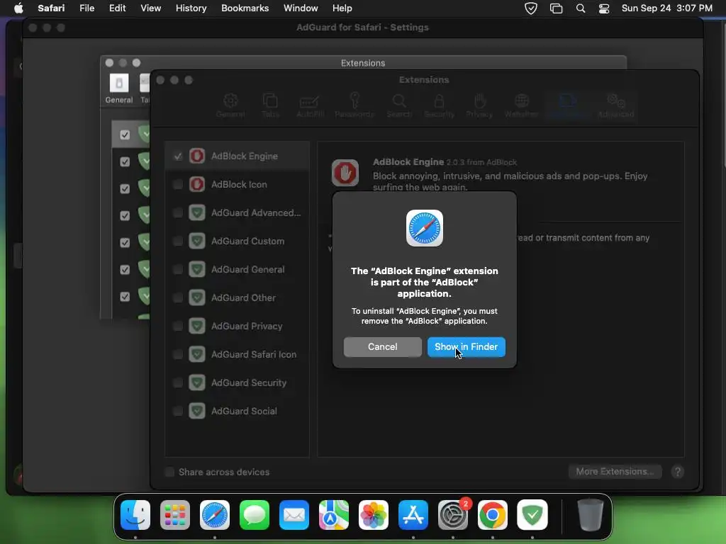This screenshot has height=544, width=726.
Task: Enable AdGuard Custom checkbox
Action: click(178, 241)
